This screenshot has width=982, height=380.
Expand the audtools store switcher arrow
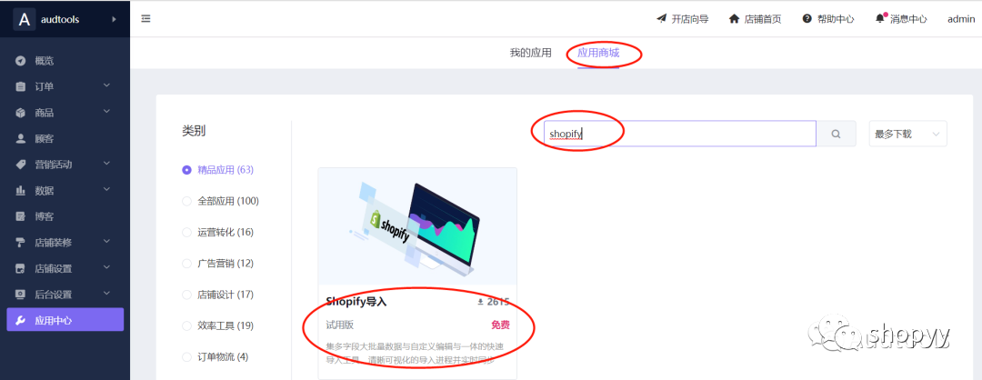point(114,19)
